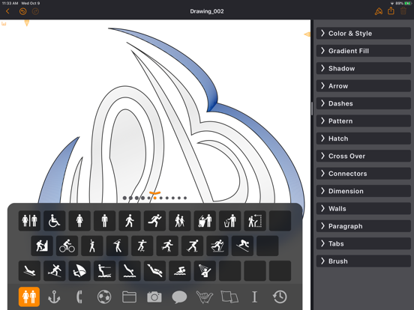Expand the Shadow section
This screenshot has width=414, height=310.
(x=364, y=69)
